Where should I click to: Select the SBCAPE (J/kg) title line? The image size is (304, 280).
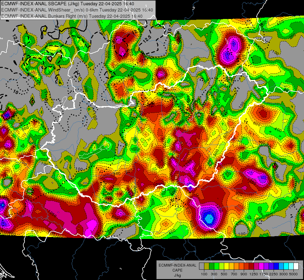67,4
